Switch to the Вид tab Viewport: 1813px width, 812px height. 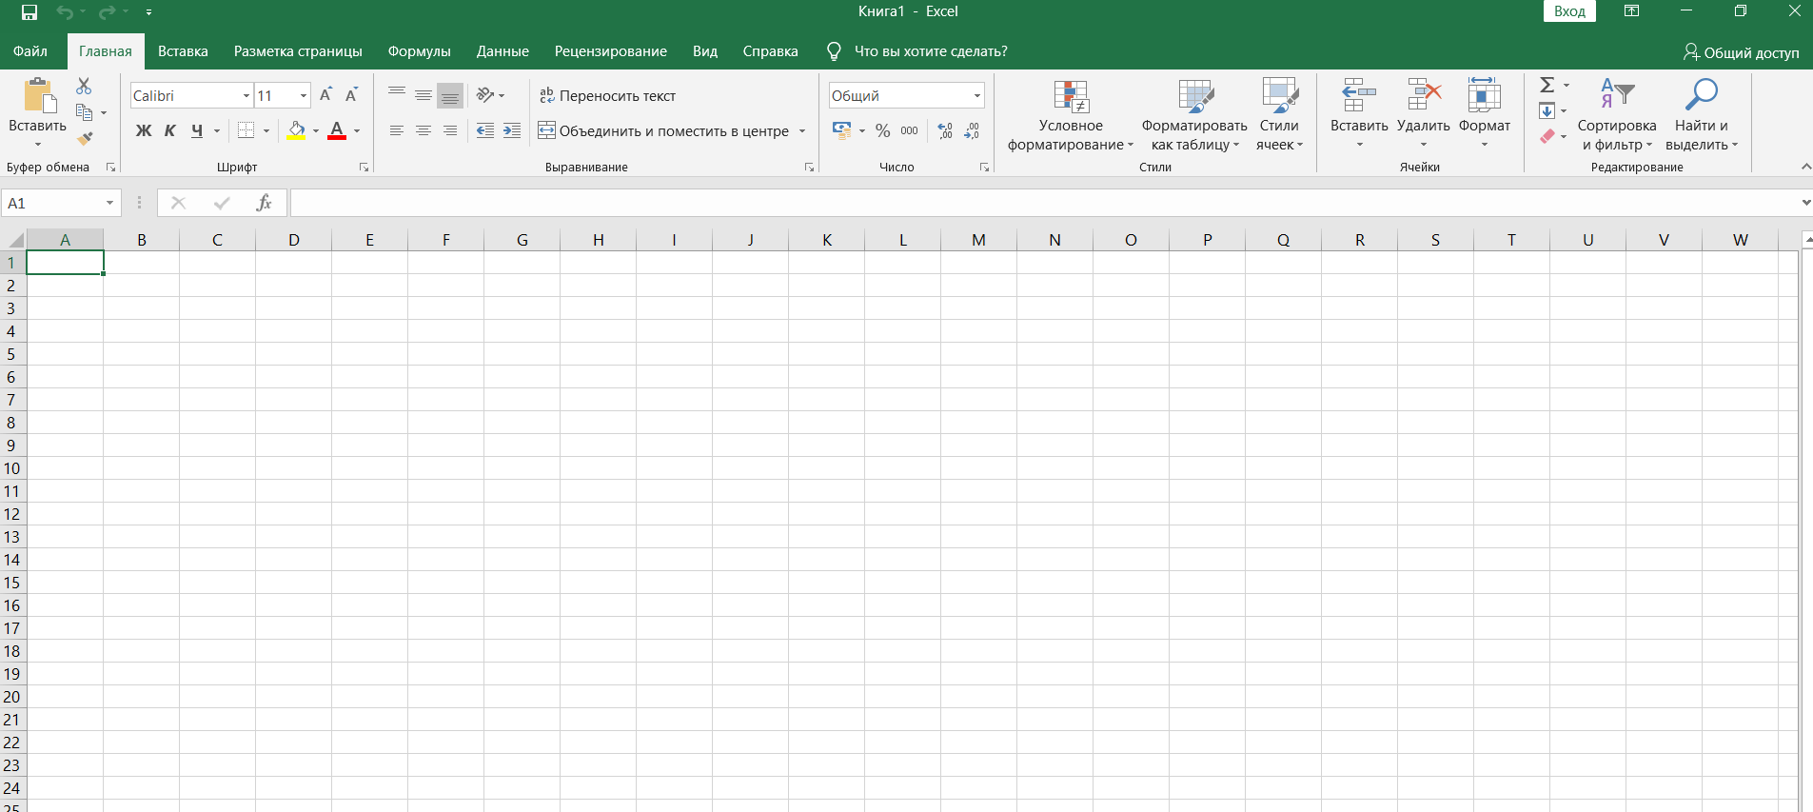click(x=705, y=51)
